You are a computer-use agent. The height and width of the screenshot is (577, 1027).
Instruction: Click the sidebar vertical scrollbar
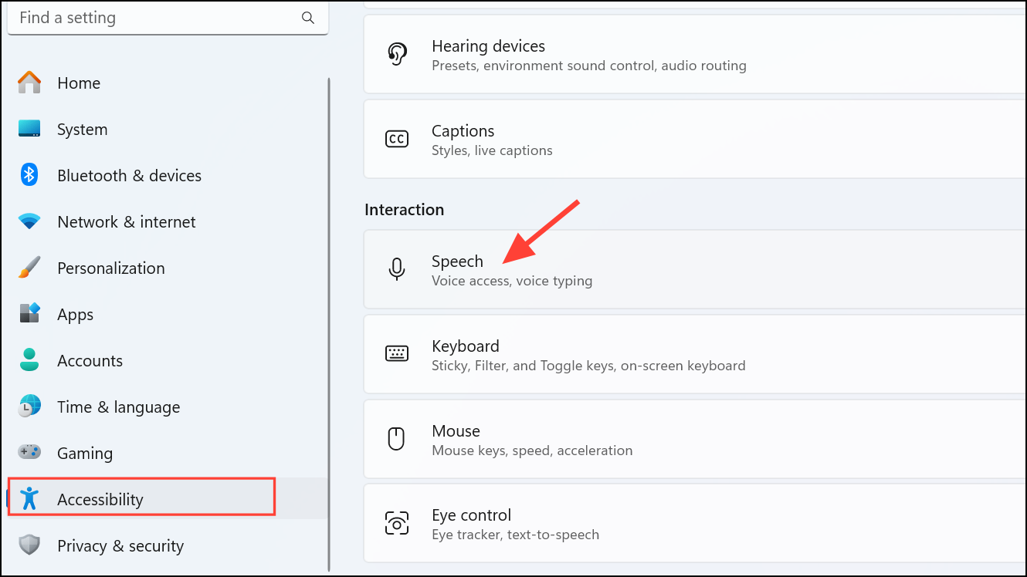pos(329,309)
